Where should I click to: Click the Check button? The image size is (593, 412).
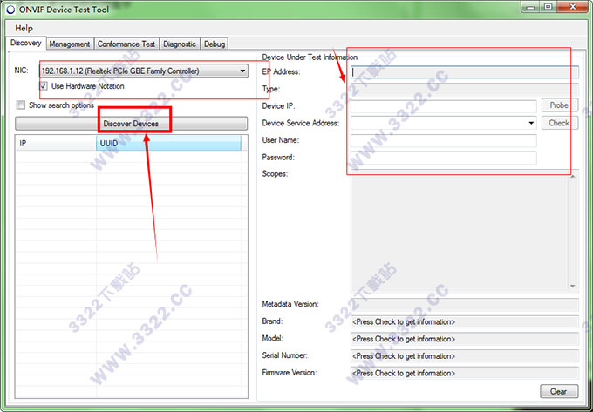[x=559, y=123]
